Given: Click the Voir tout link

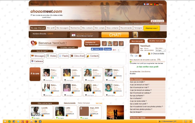Looking at the screenshot, I should [99, 103].
